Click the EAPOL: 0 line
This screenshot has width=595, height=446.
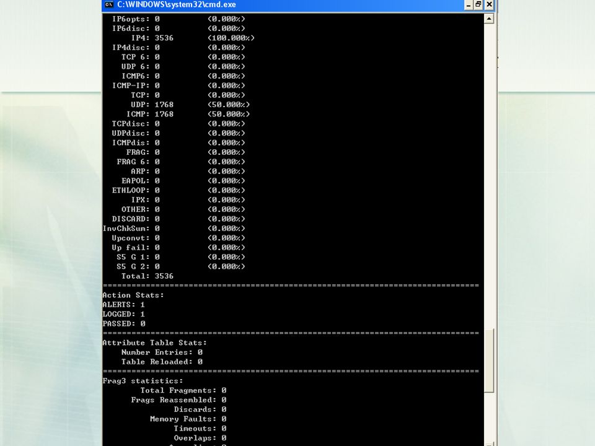(x=183, y=181)
